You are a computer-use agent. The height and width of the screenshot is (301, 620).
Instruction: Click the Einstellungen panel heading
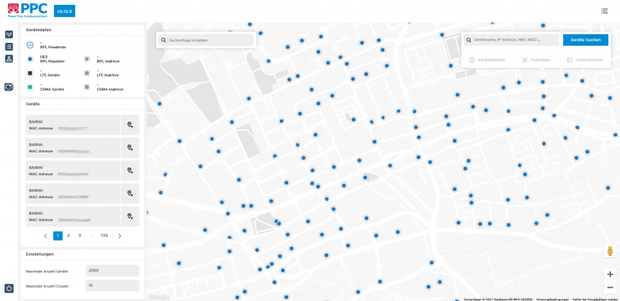[x=39, y=254]
